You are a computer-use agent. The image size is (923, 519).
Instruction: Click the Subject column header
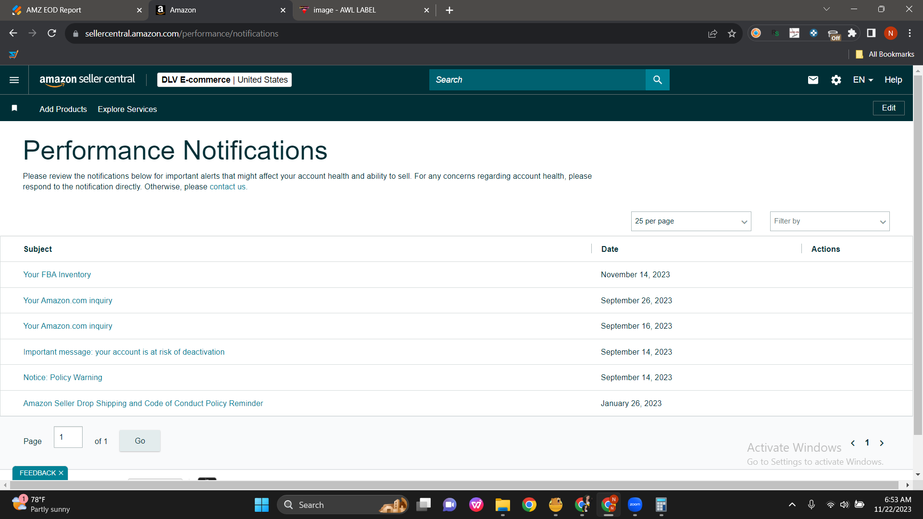(38, 249)
